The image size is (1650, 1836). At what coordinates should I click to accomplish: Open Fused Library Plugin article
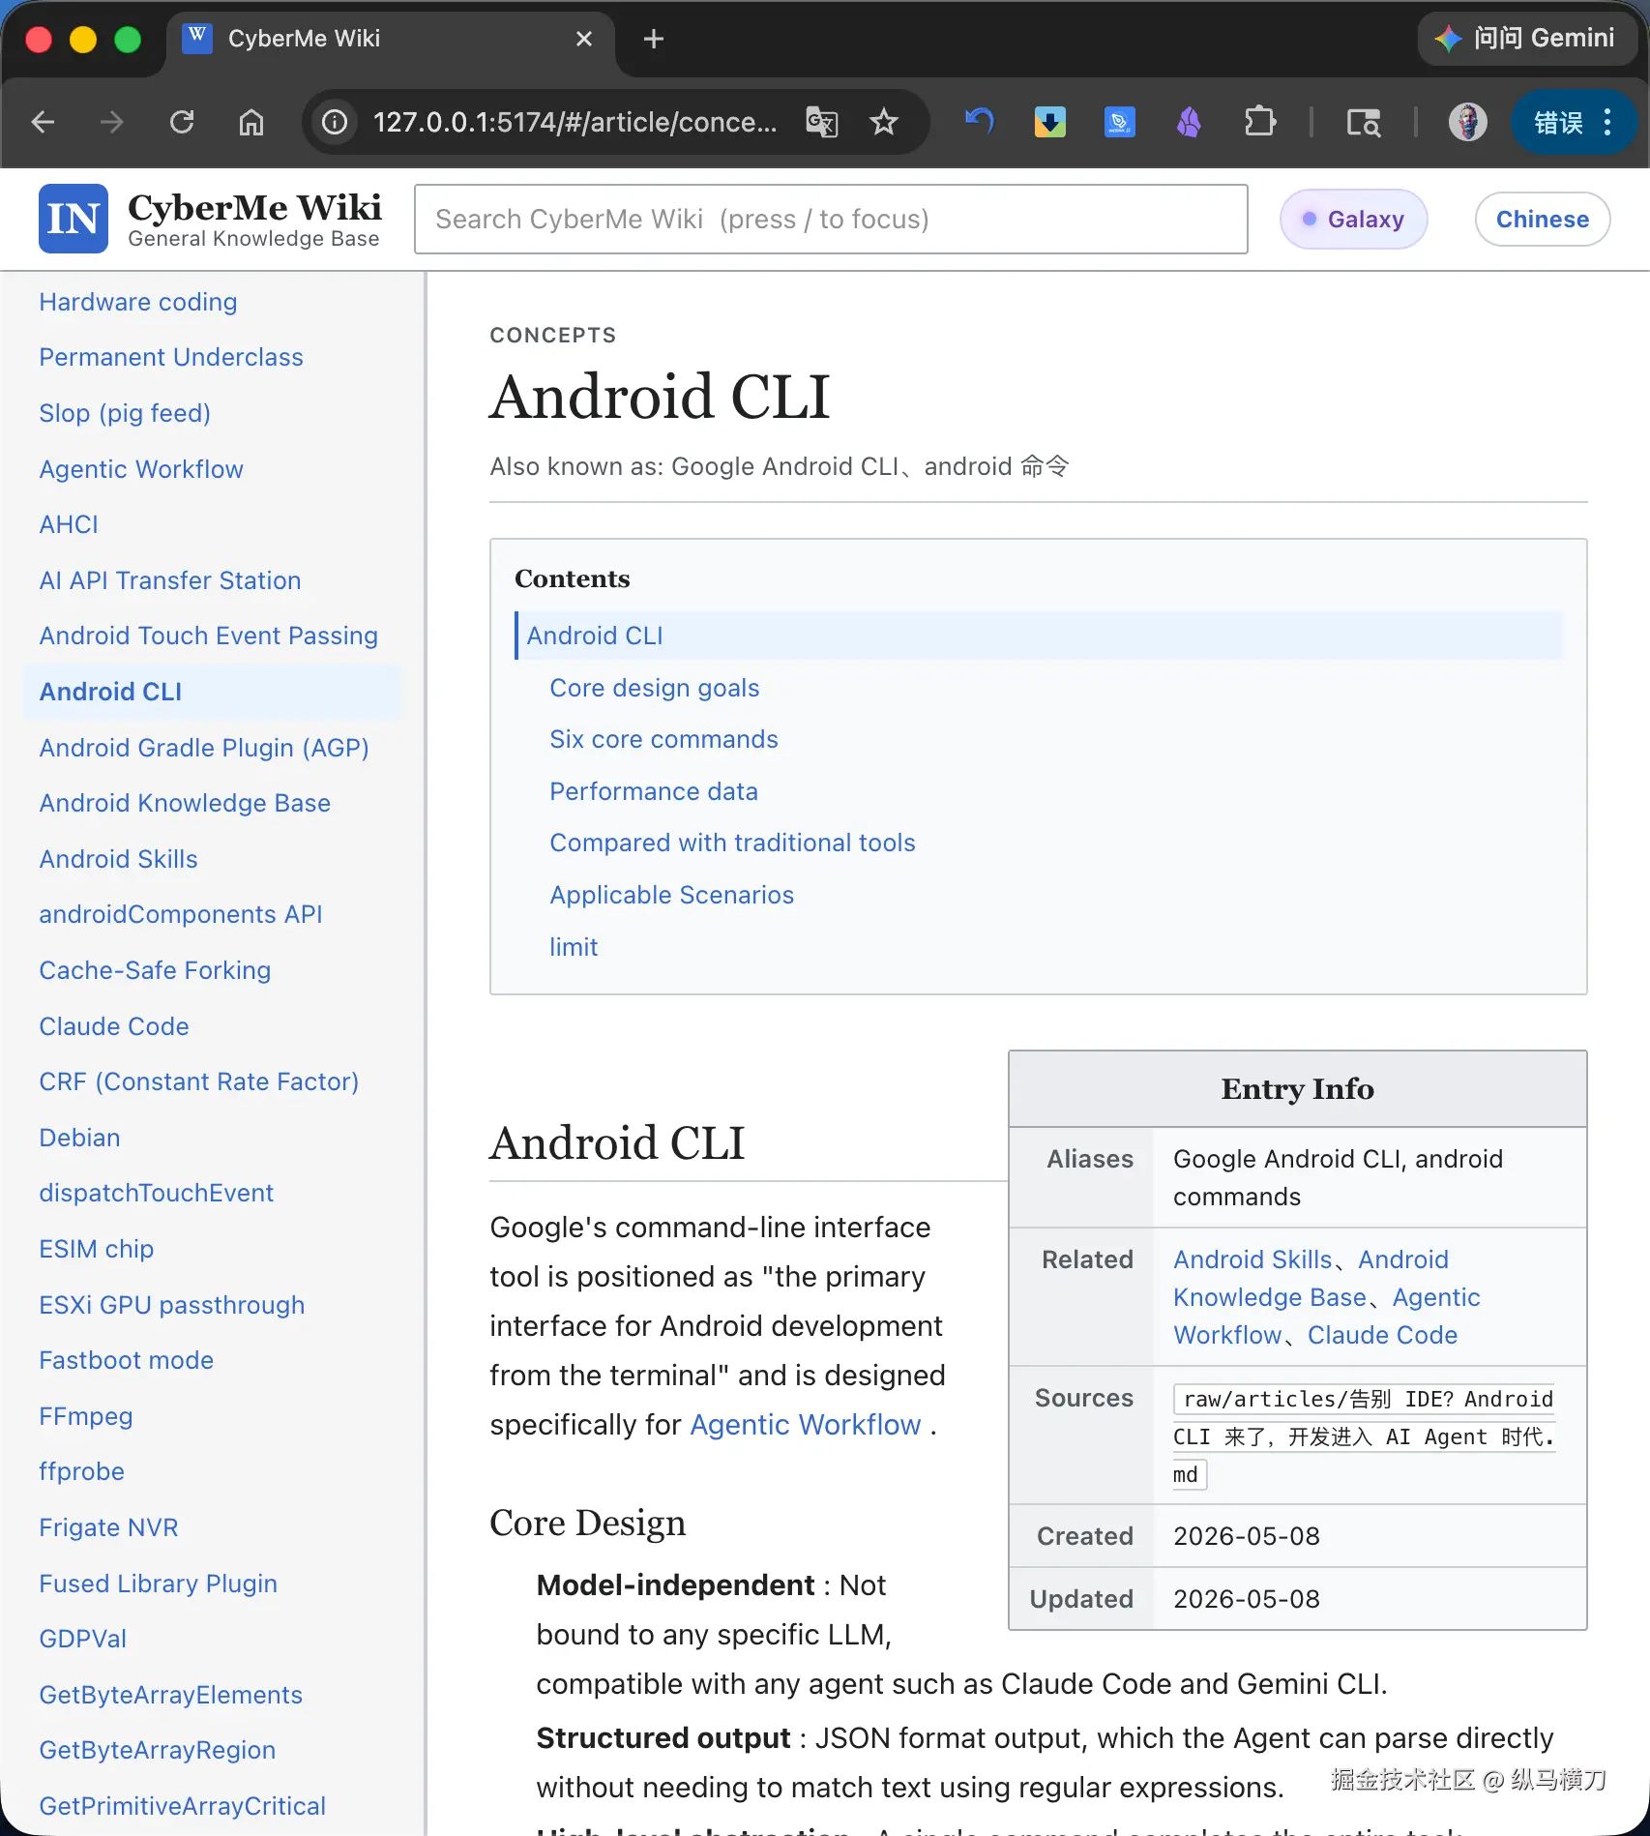159,1584
